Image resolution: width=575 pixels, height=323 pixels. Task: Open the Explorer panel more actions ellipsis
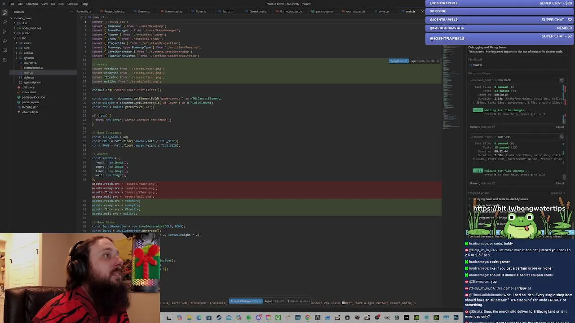[71, 12]
